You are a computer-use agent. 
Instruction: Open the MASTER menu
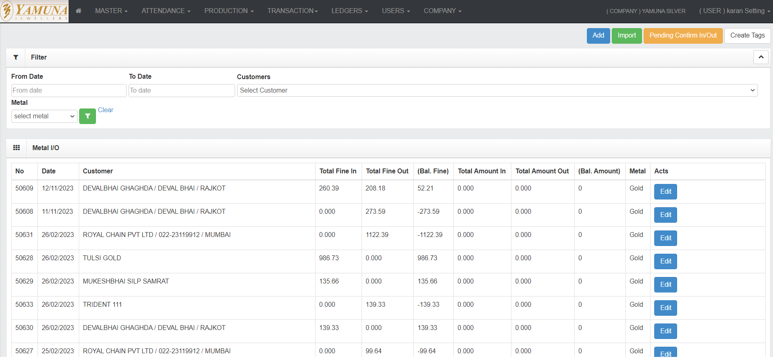tap(111, 11)
